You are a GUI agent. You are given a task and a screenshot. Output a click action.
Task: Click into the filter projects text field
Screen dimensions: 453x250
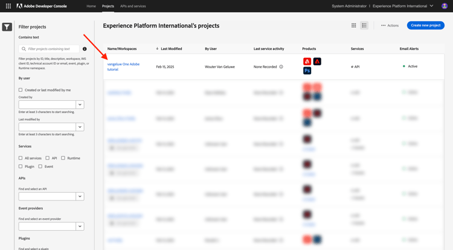coord(49,49)
